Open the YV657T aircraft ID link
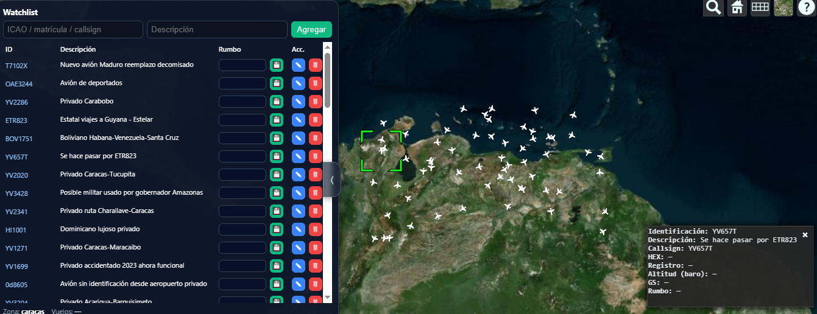The height and width of the screenshot is (314, 817). point(17,156)
